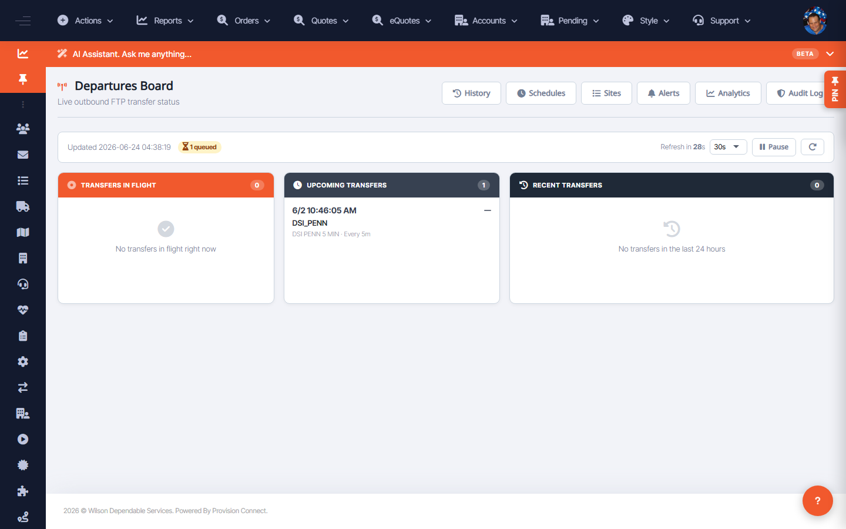Open the transfer arrows sidebar icon
This screenshot has width=846, height=529.
click(23, 387)
